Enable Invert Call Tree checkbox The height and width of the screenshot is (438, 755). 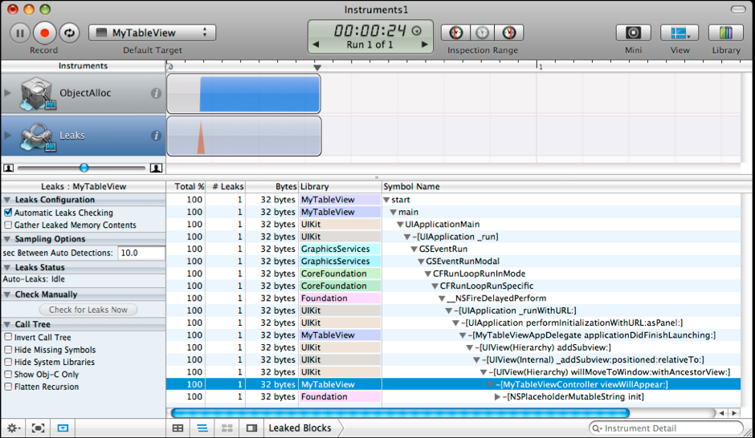(8, 337)
